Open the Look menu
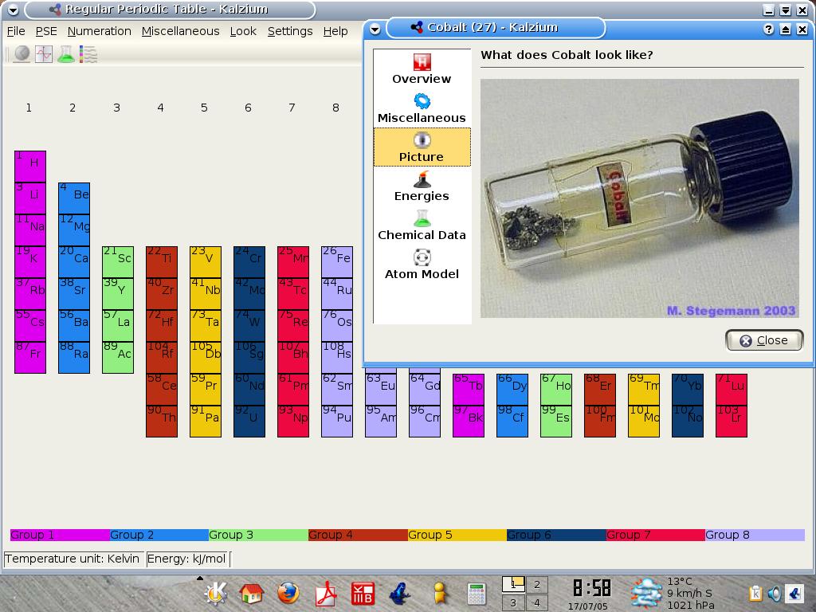The width and height of the screenshot is (816, 612). 243,31
